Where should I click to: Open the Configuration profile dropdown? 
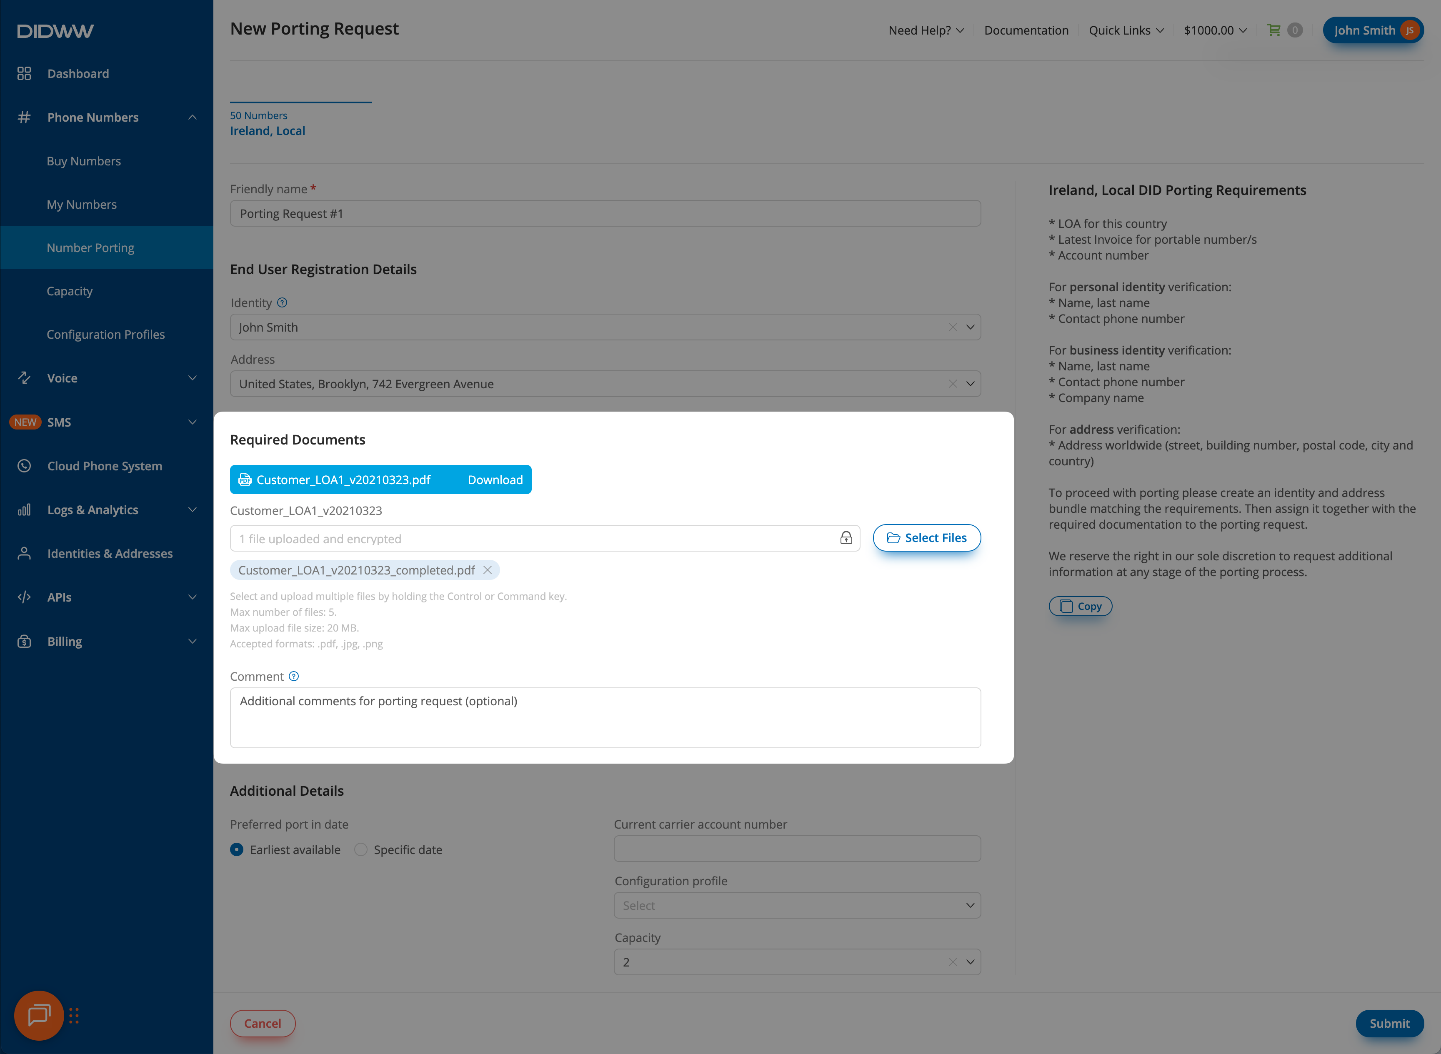tap(796, 905)
